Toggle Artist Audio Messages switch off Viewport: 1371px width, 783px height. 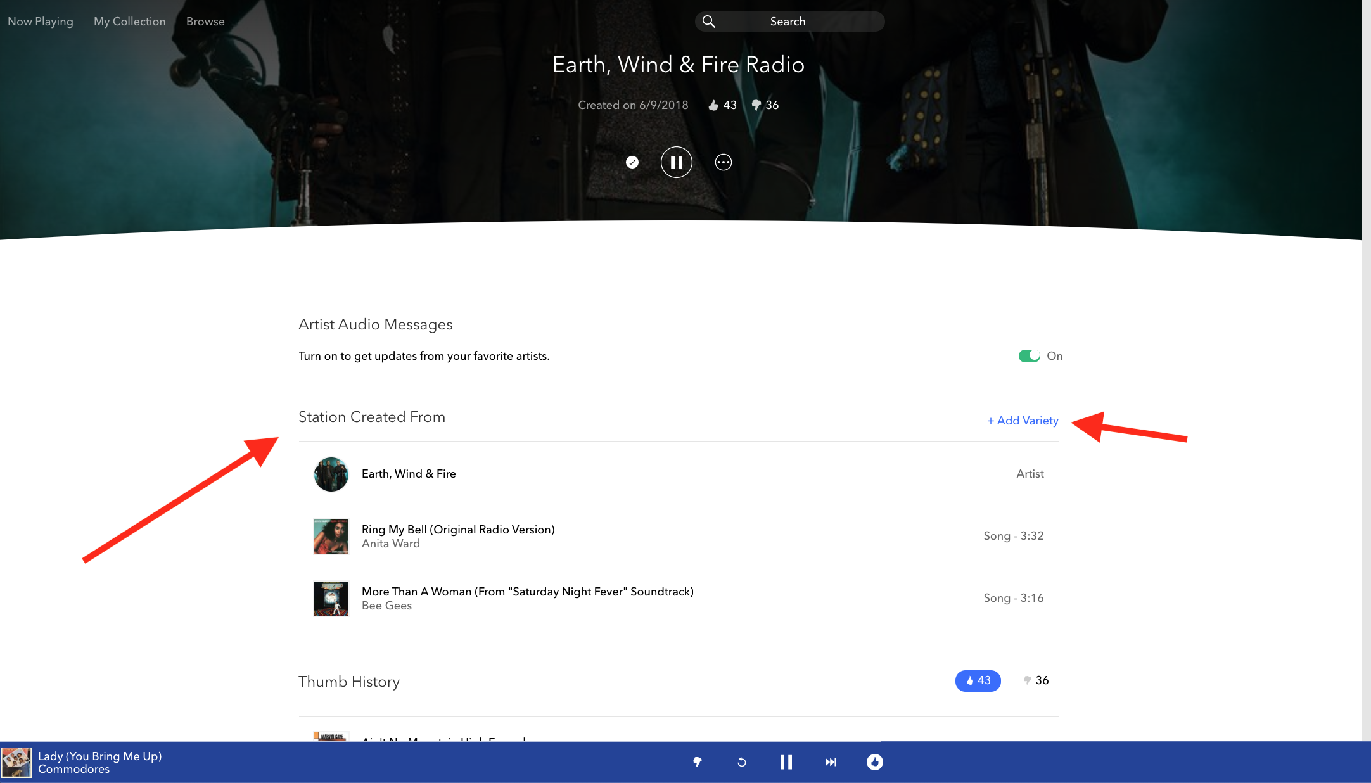(x=1029, y=356)
